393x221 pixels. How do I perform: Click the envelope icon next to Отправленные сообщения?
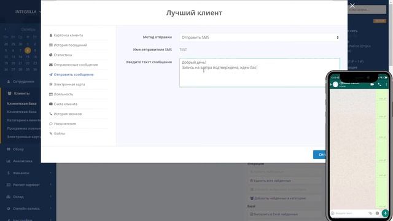pyautogui.click(x=51, y=64)
